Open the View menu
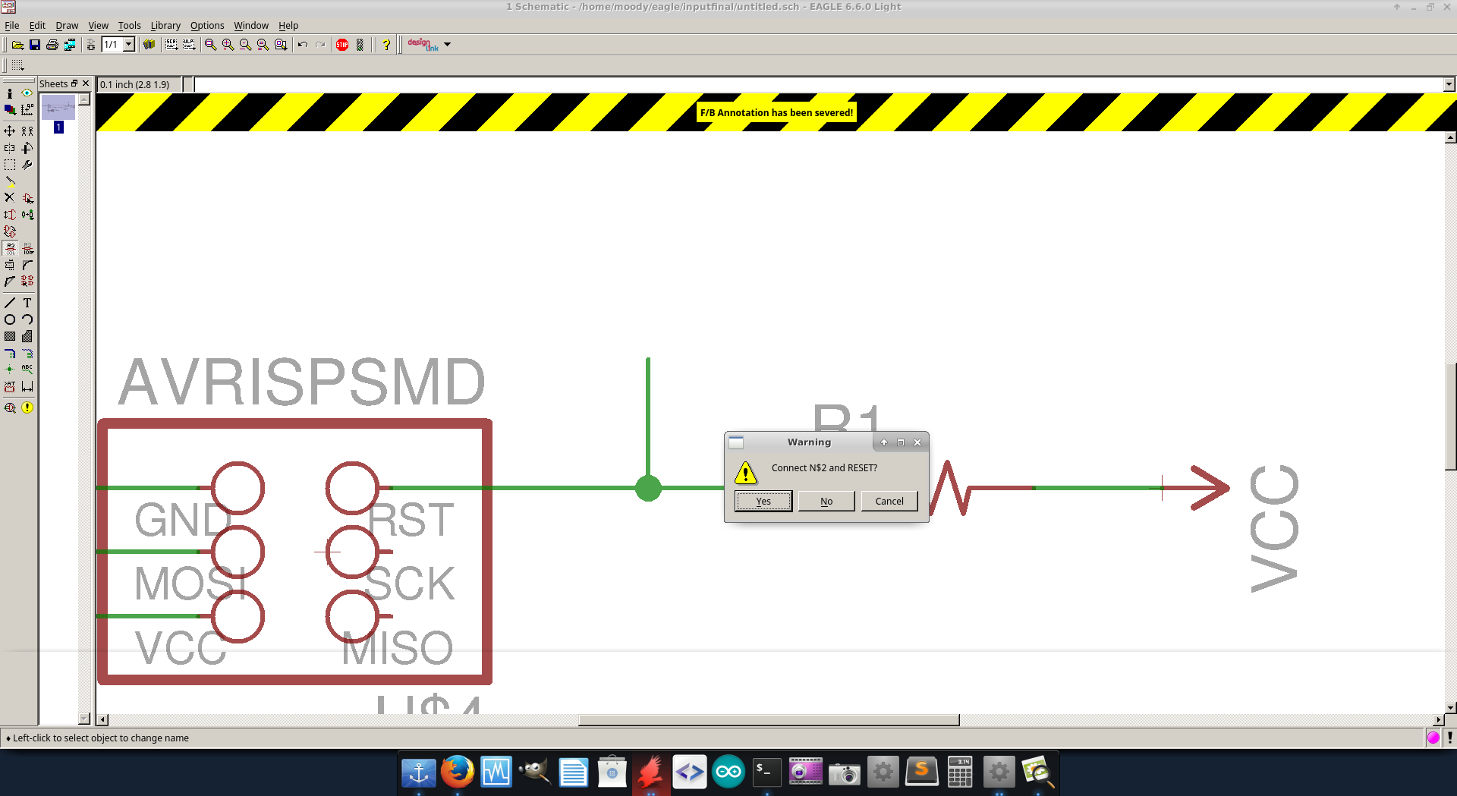 (x=99, y=25)
